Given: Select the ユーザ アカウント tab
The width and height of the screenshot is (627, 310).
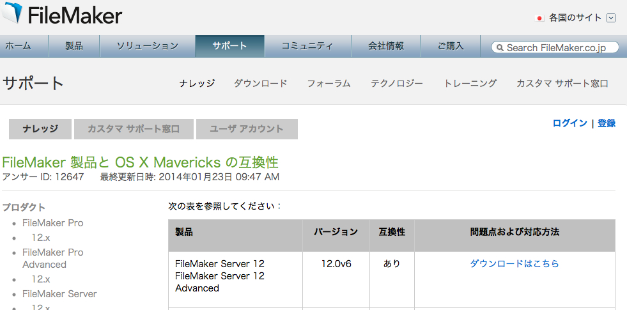Looking at the screenshot, I should pos(247,129).
